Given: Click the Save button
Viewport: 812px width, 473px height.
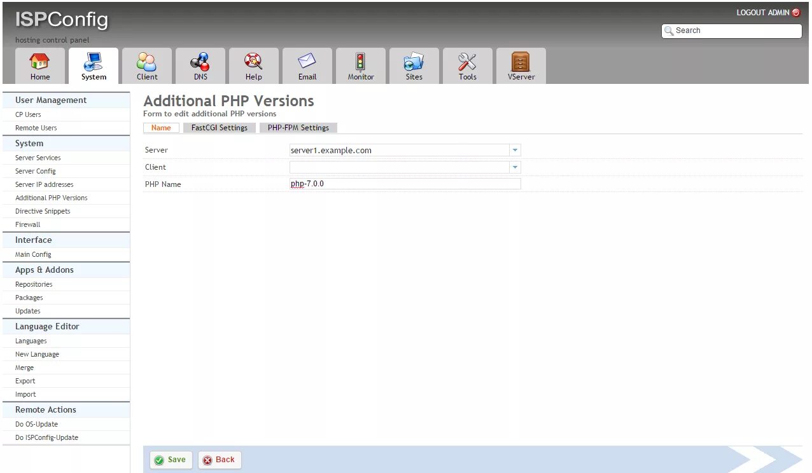Looking at the screenshot, I should 171,460.
